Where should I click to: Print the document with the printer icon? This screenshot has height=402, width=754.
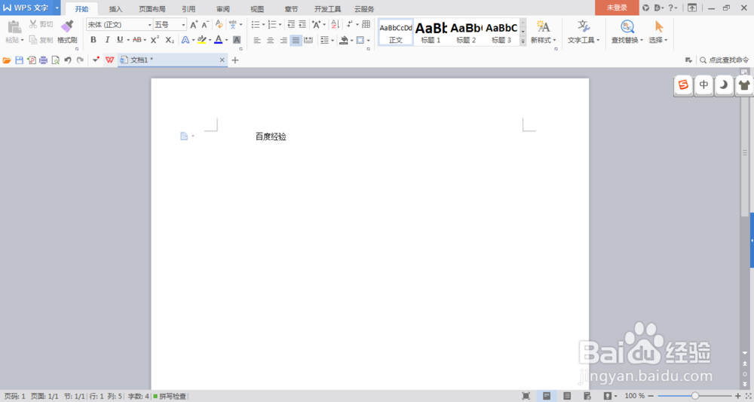(x=43, y=60)
